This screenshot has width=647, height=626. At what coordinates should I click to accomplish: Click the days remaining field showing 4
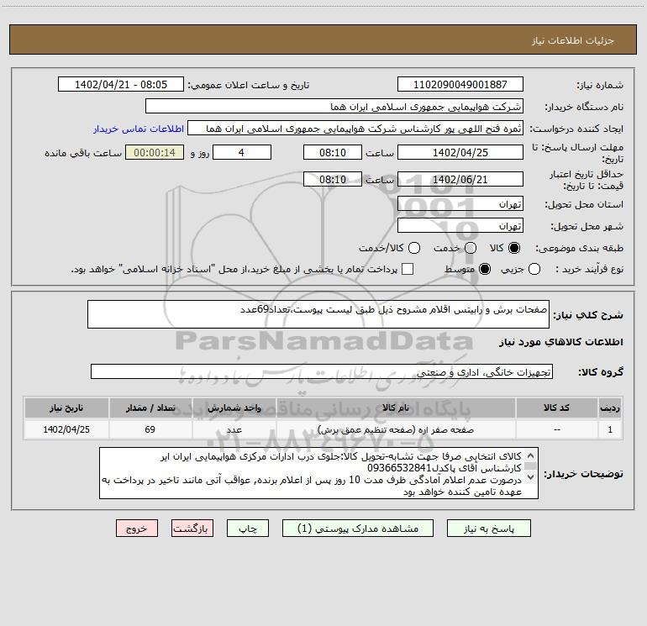click(x=242, y=152)
